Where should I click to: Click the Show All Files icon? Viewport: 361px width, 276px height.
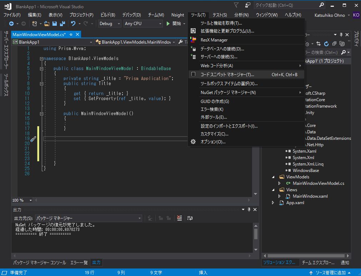point(342,44)
